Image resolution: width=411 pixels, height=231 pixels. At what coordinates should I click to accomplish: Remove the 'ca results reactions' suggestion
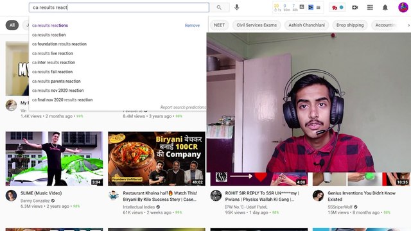[192, 26]
